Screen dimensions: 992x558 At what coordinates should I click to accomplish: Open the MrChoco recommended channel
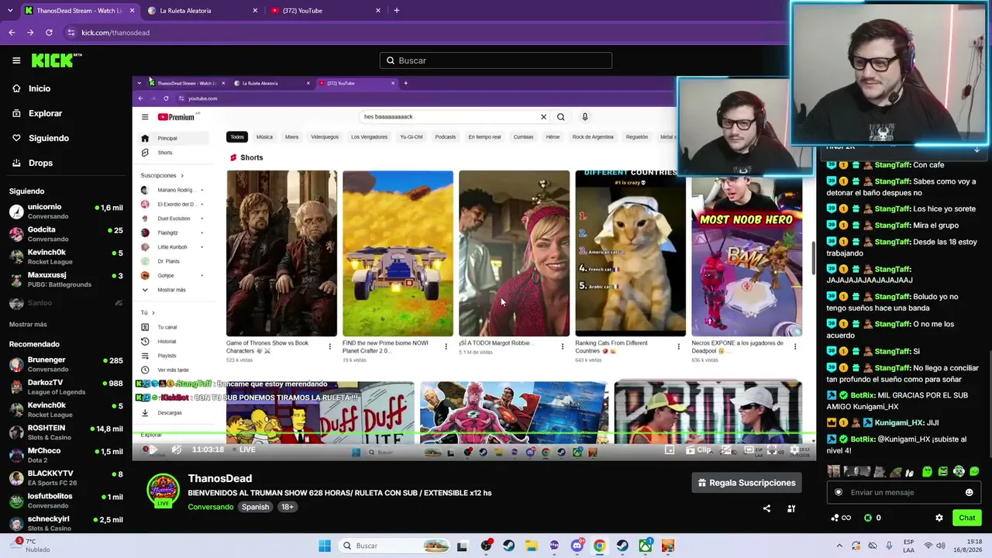point(66,455)
